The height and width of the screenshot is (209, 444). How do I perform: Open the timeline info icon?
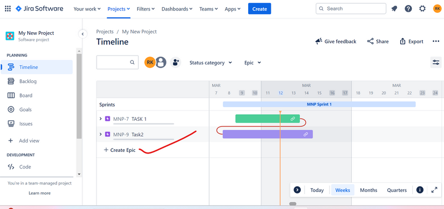pyautogui.click(x=420, y=190)
